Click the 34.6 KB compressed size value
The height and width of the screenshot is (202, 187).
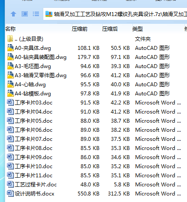[120, 157]
